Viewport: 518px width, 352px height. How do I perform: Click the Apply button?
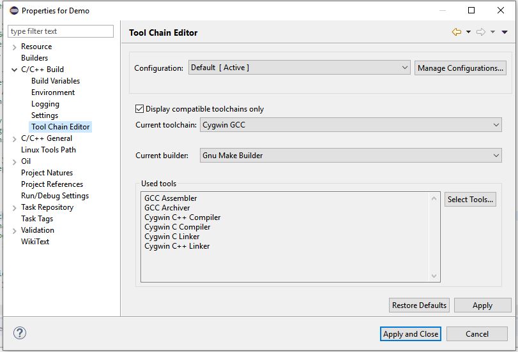pyautogui.click(x=482, y=305)
